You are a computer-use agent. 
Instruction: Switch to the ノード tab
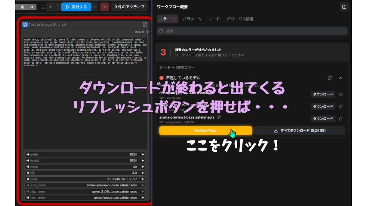pyautogui.click(x=214, y=19)
